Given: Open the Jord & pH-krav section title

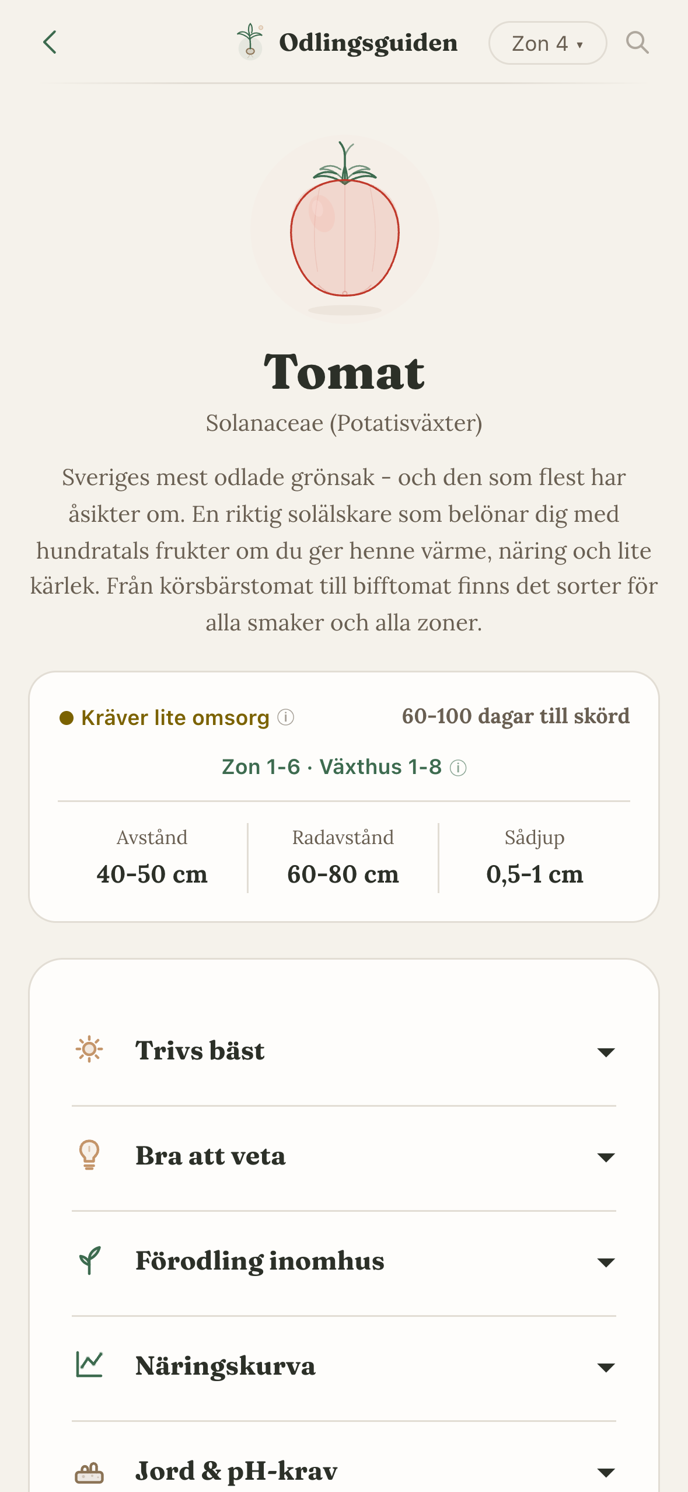Looking at the screenshot, I should [236, 1470].
